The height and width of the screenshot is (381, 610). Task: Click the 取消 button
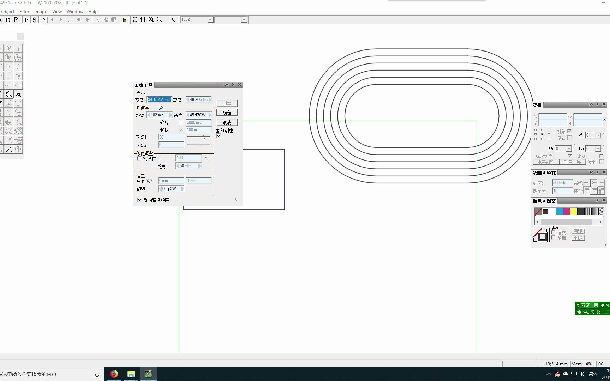coord(227,123)
